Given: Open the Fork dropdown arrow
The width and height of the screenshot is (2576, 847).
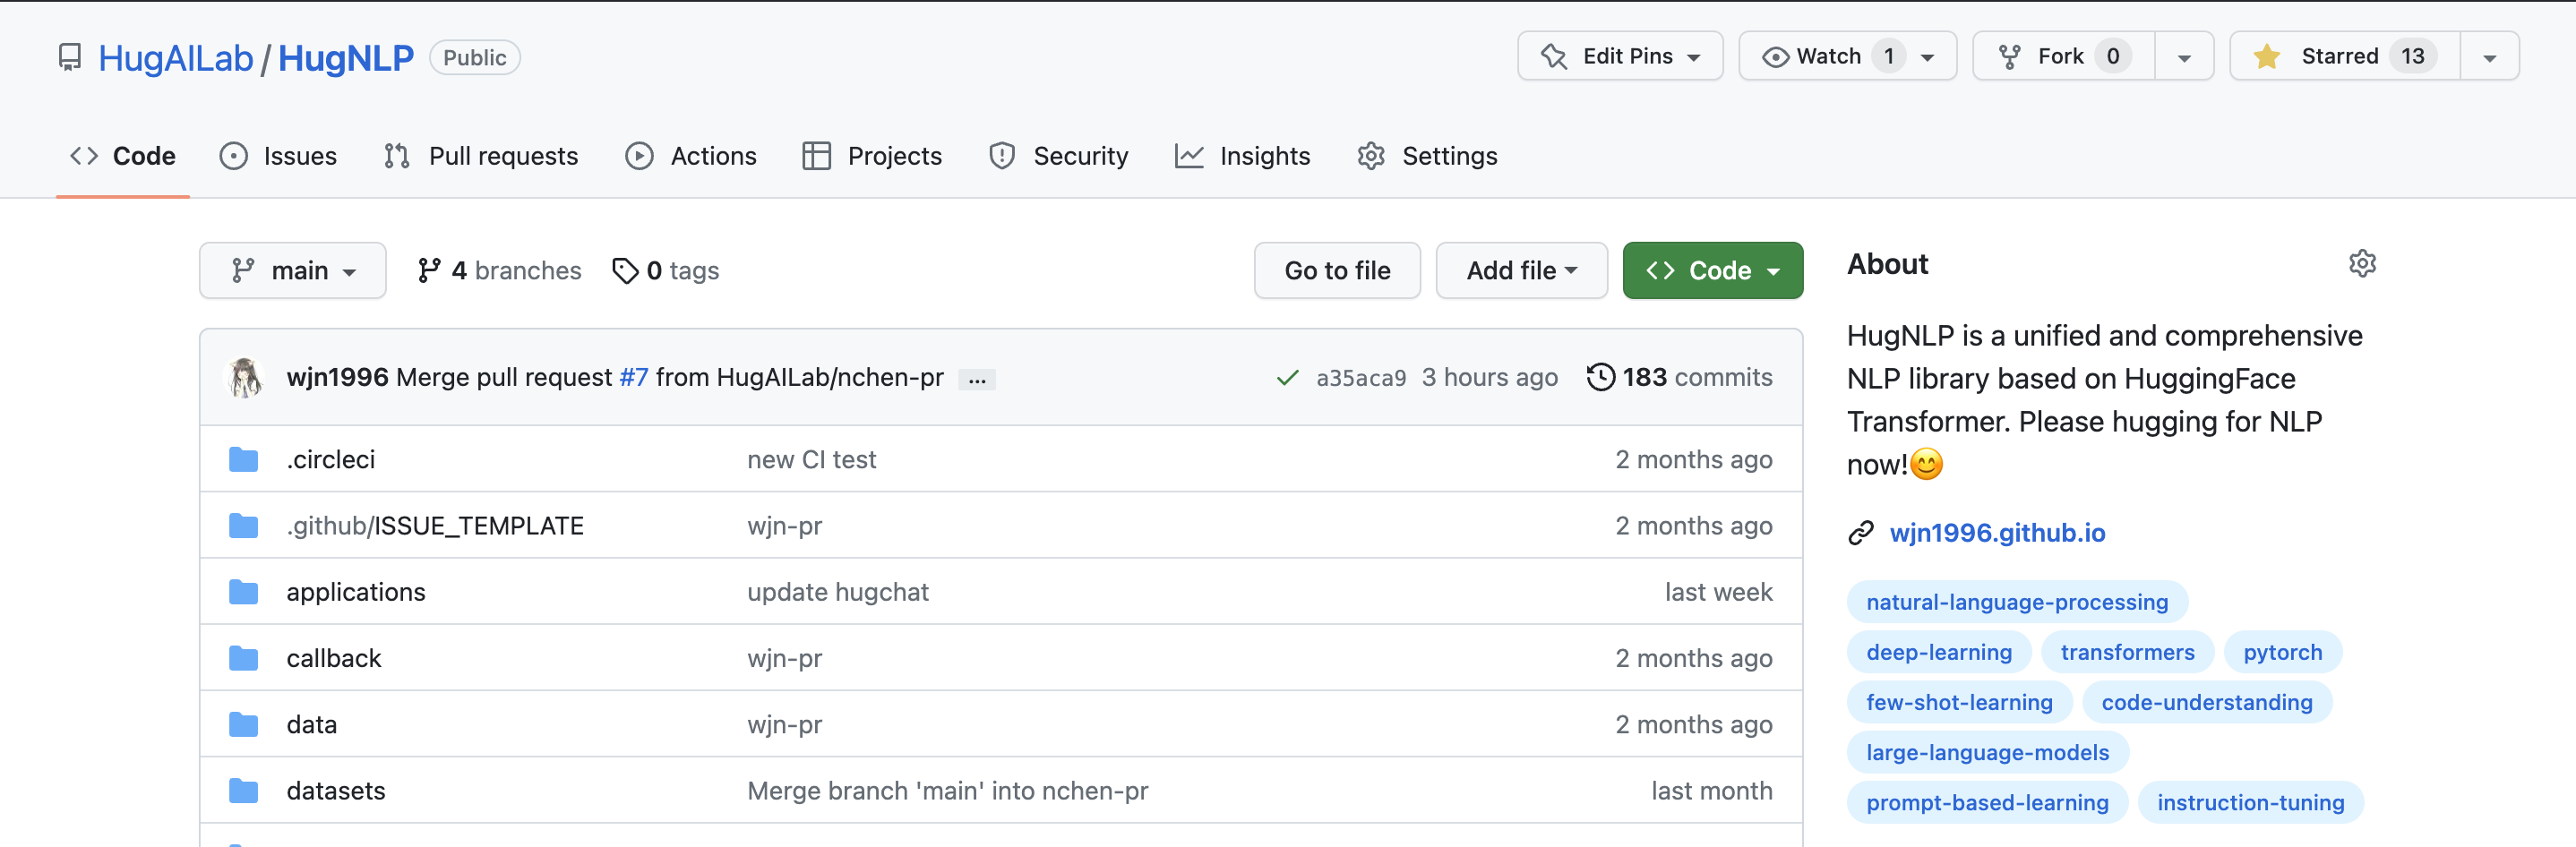Looking at the screenshot, I should tap(2184, 57).
